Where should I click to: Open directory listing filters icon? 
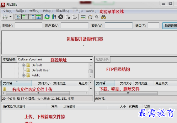[83, 17]
